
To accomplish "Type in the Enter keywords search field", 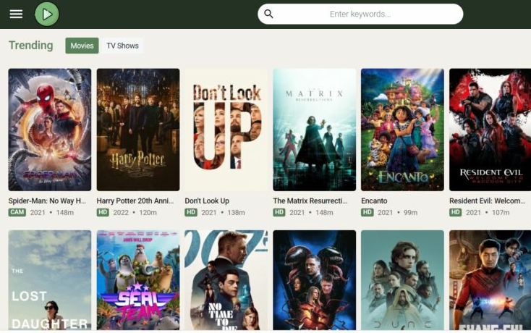I will pos(360,14).
